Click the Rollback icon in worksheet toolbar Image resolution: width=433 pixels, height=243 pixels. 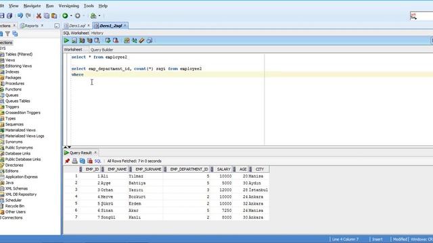point(116,40)
